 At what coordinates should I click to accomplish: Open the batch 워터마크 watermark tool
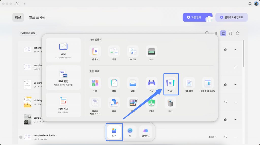(x=189, y=85)
